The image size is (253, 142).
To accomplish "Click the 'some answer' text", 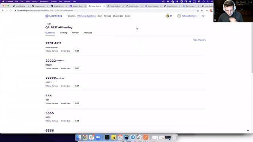I will pyautogui.click(x=51, y=47).
